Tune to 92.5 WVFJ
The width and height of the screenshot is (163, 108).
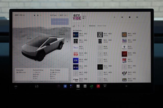[x=103, y=54]
